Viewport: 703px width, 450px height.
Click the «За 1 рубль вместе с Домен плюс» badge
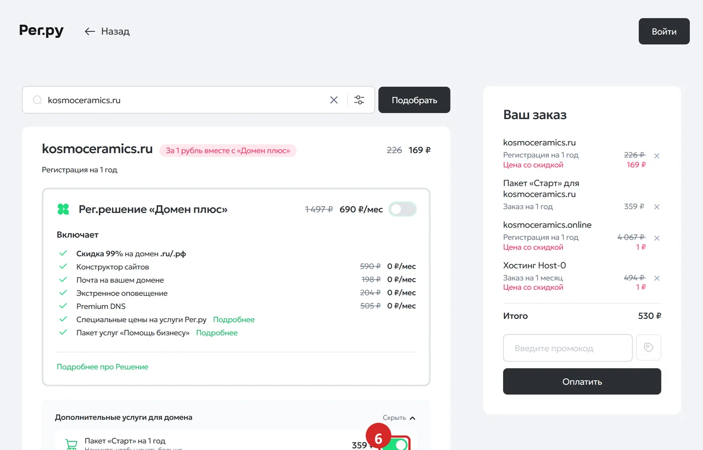point(228,150)
